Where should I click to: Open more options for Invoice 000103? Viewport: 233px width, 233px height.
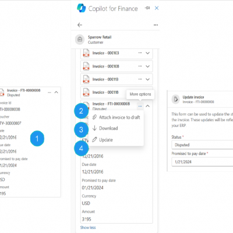tap(140, 53)
